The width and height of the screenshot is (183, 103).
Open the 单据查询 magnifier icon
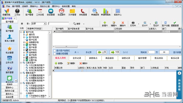[x=95, y=12]
